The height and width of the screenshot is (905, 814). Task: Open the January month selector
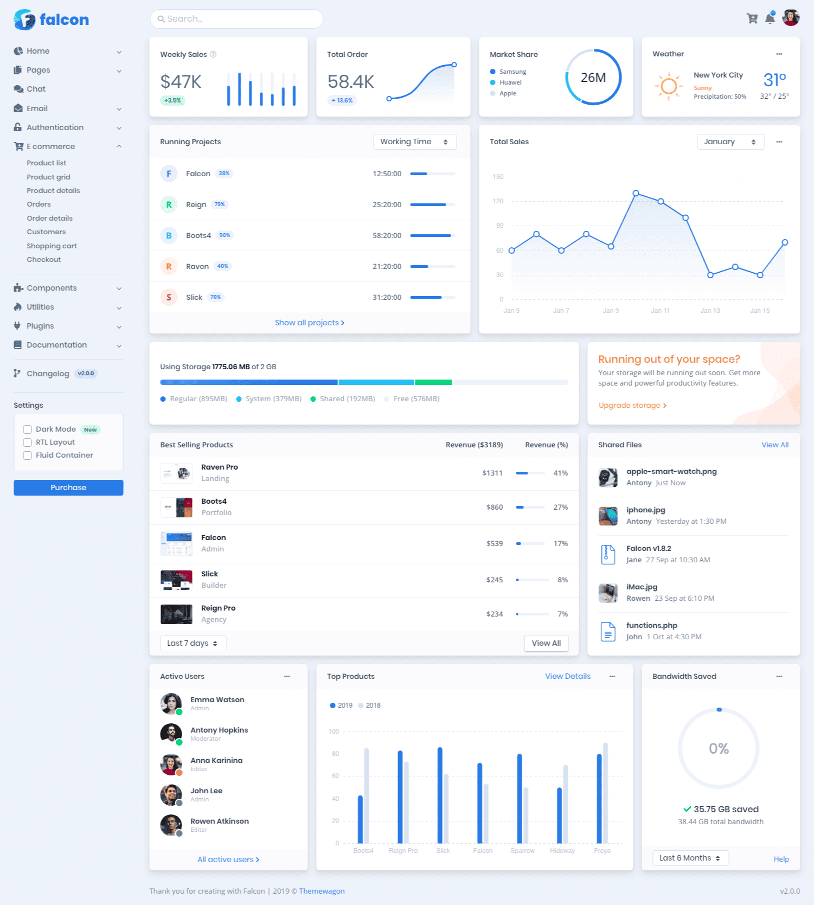[730, 142]
